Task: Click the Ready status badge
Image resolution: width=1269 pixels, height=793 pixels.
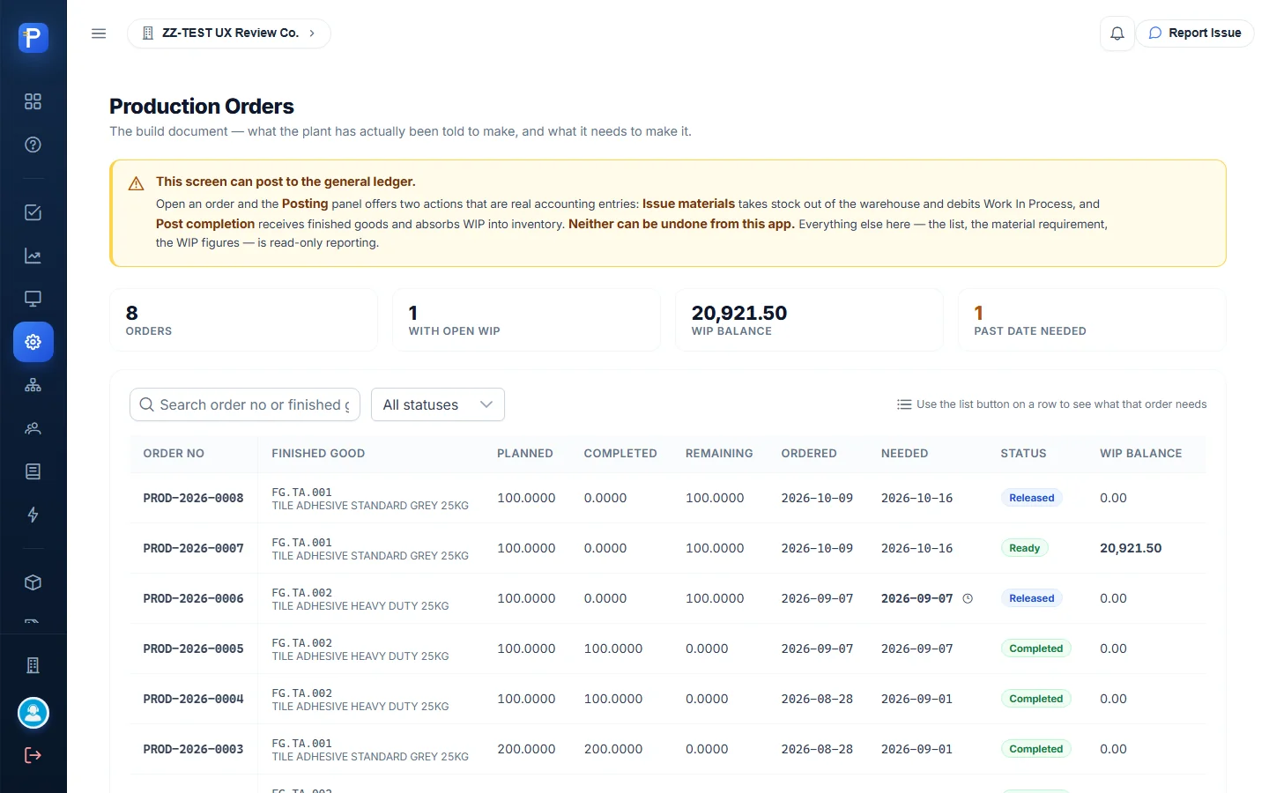Action: [1024, 548]
